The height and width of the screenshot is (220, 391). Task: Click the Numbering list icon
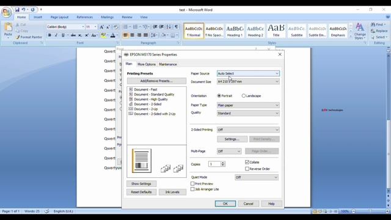[x=136, y=27]
